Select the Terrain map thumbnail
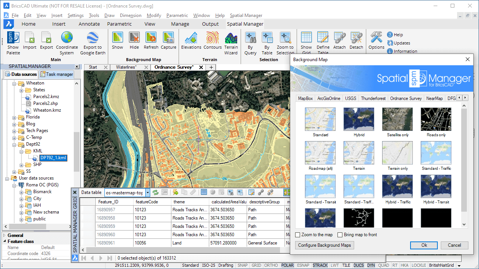The height and width of the screenshot is (269, 479). pos(359,153)
